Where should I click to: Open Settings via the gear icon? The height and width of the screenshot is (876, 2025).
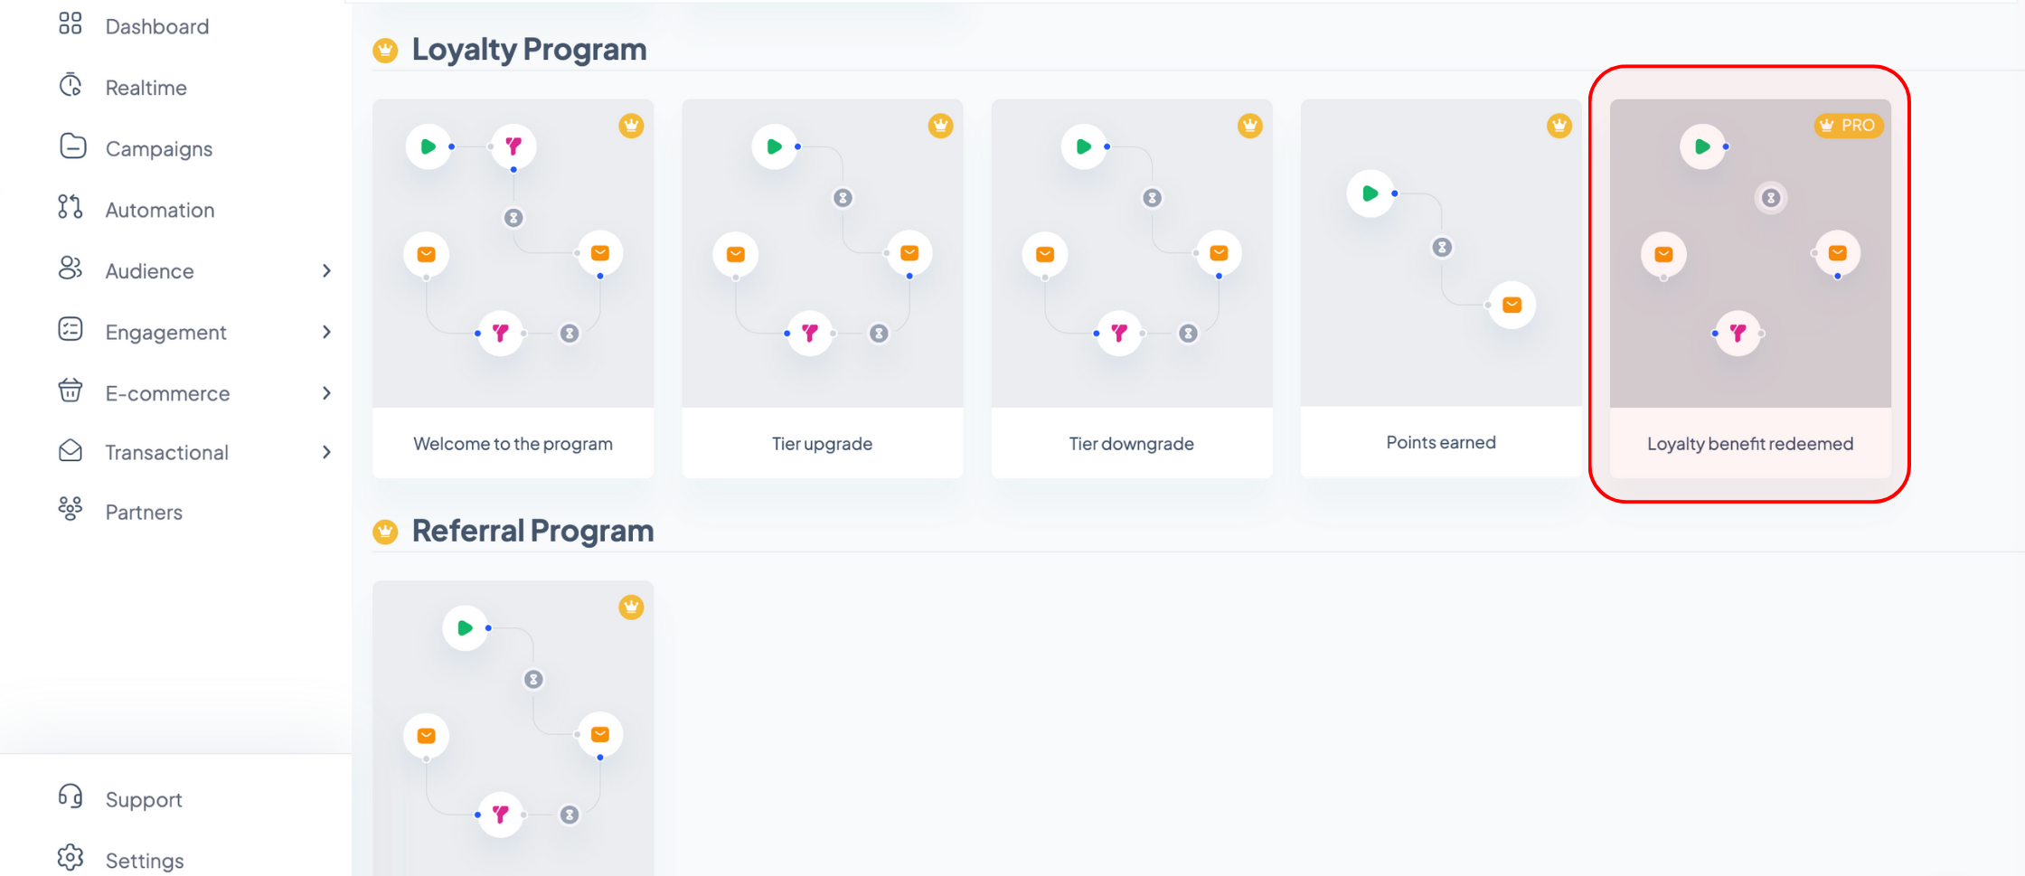(x=71, y=857)
